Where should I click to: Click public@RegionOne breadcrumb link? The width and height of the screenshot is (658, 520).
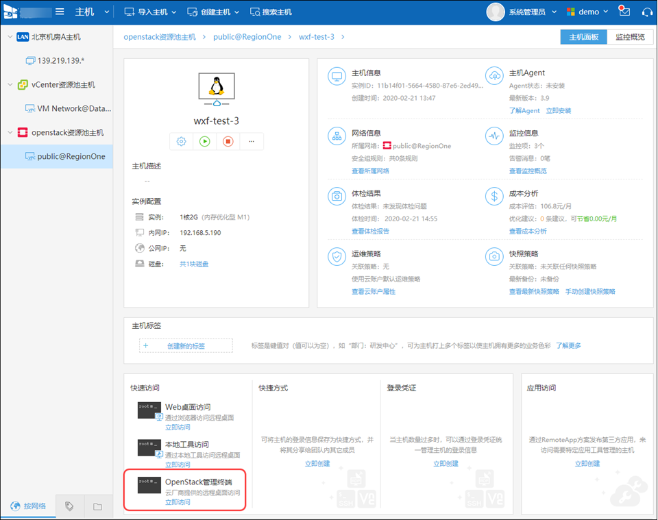[247, 37]
